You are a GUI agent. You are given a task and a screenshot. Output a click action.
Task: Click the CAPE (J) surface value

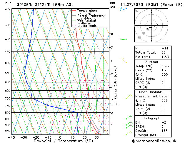pos(162,83)
